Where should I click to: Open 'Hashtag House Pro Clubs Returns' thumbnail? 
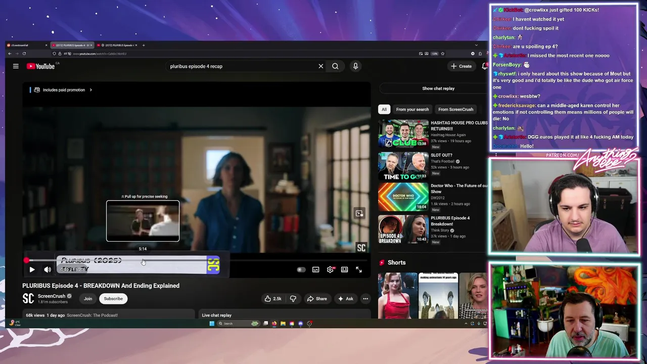pos(403,134)
